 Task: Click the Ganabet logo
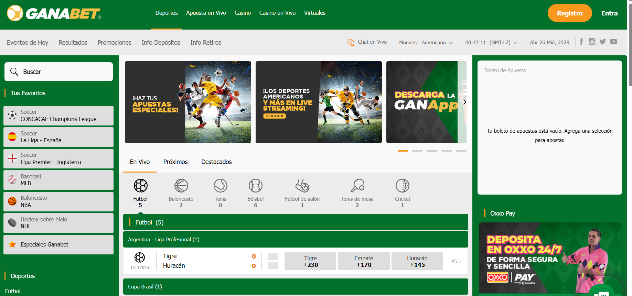pos(54,13)
